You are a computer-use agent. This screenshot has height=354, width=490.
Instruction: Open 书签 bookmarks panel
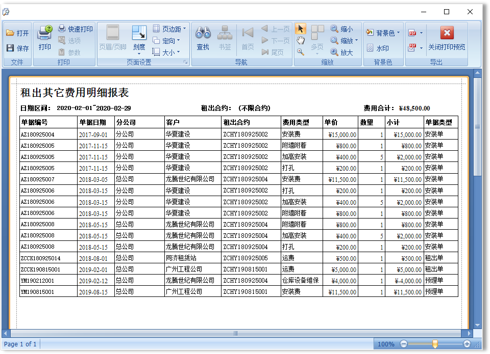click(225, 38)
